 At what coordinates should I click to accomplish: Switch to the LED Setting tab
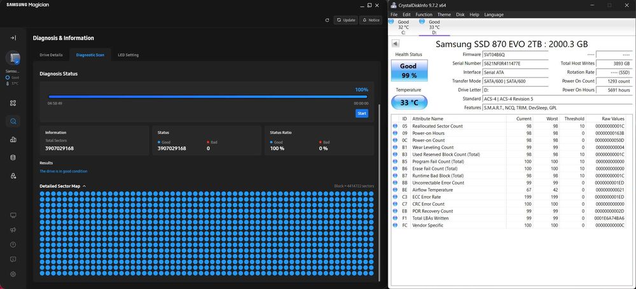pos(128,55)
